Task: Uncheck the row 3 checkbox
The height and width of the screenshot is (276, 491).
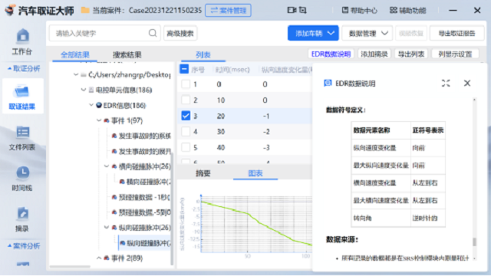Action: [186, 116]
